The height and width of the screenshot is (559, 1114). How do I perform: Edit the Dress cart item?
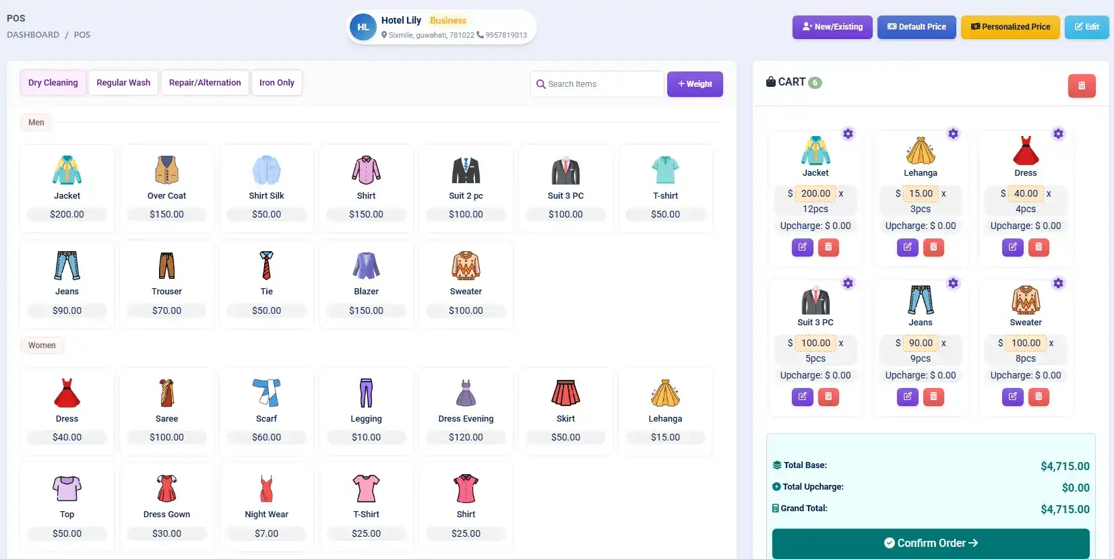pyautogui.click(x=1012, y=247)
